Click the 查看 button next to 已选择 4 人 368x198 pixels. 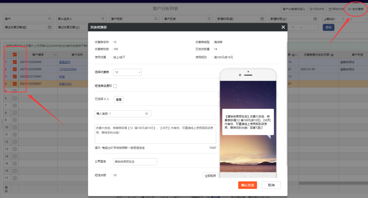click(119, 100)
